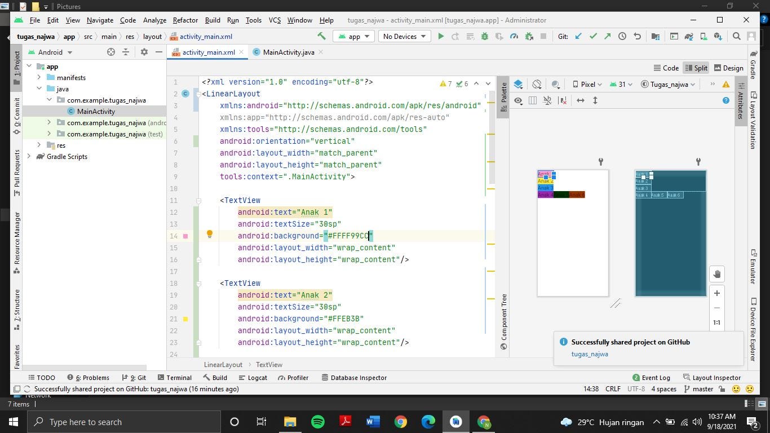The height and width of the screenshot is (433, 770).
Task: Update project with the blue Git update icon
Action: pyautogui.click(x=578, y=36)
